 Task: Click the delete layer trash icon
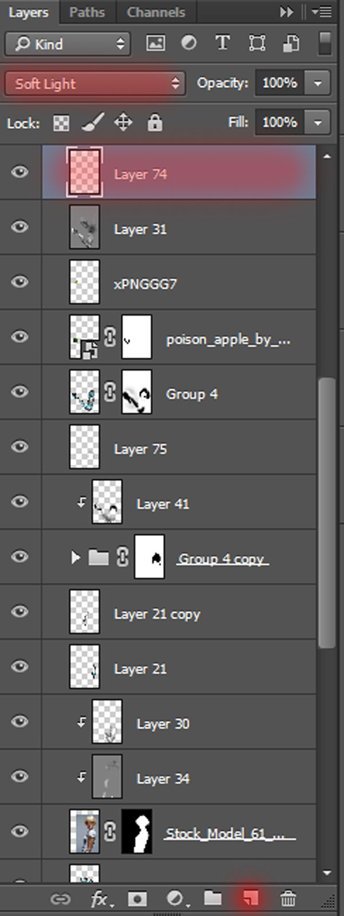(x=288, y=898)
